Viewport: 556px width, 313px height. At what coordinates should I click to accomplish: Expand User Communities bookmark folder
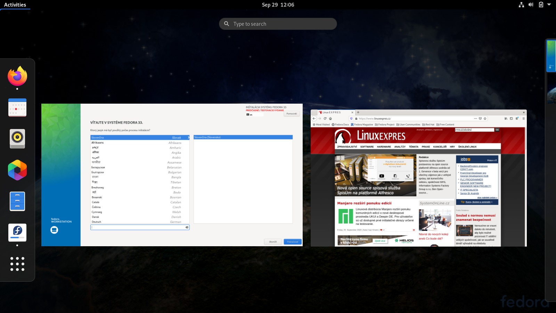408,125
